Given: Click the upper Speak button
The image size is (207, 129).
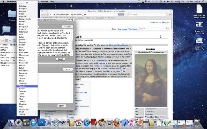Looking at the screenshot, I should coord(61,59).
